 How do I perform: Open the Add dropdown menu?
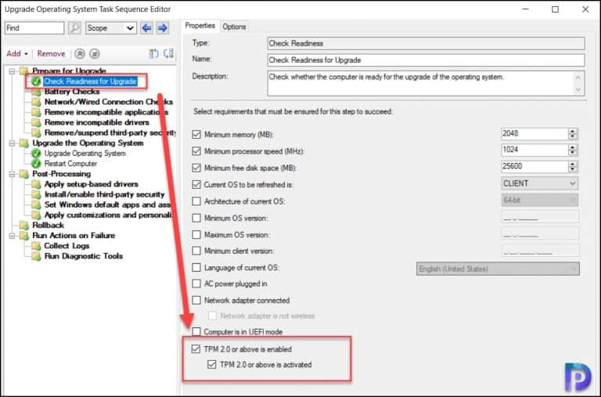[x=17, y=54]
